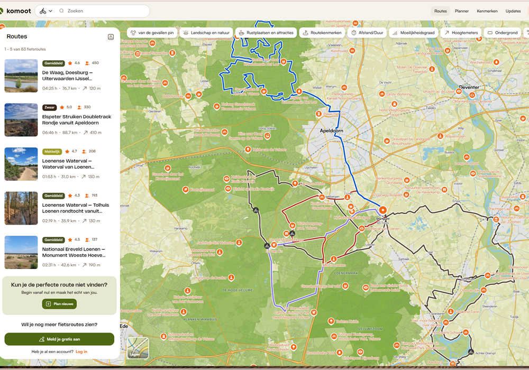
Task: Collapse the Routes panel
Action: pyautogui.click(x=111, y=37)
